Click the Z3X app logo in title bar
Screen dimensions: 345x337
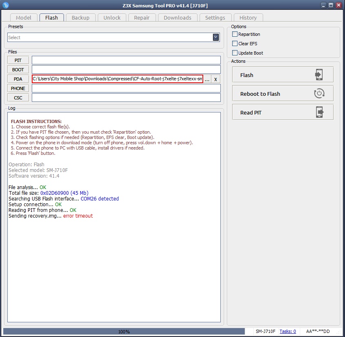click(6, 5)
